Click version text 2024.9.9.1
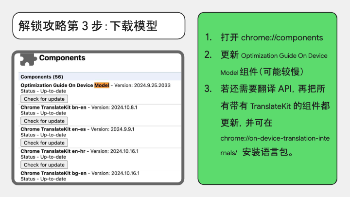The width and height of the screenshot is (350, 197). (x=122, y=129)
